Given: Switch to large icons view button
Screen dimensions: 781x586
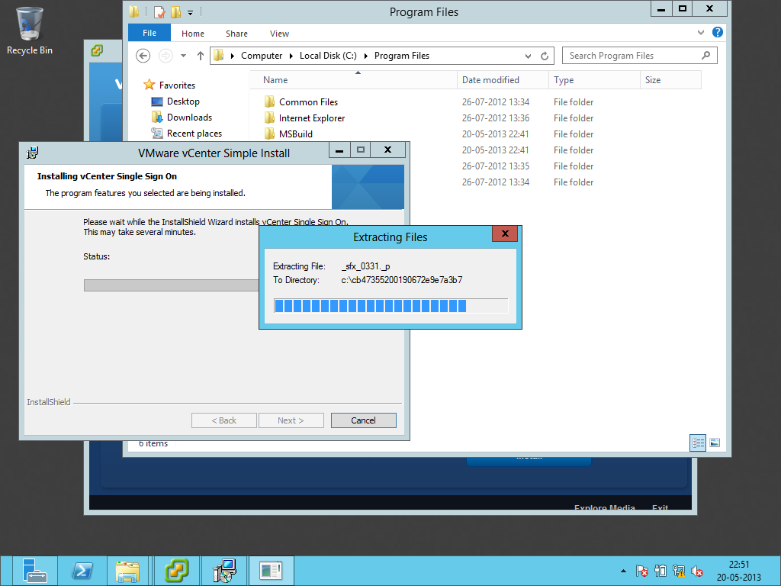Looking at the screenshot, I should (x=715, y=443).
